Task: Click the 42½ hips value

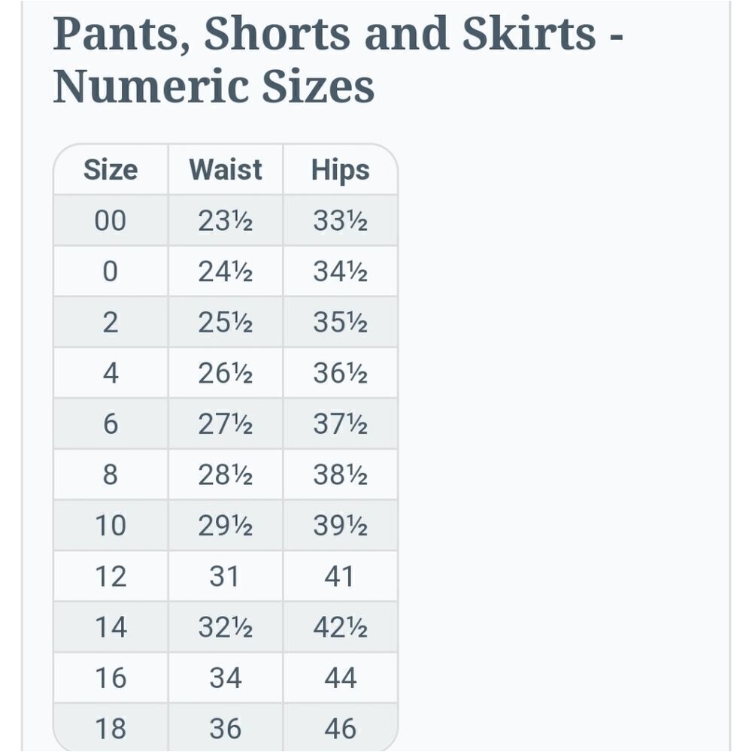Action: point(340,627)
